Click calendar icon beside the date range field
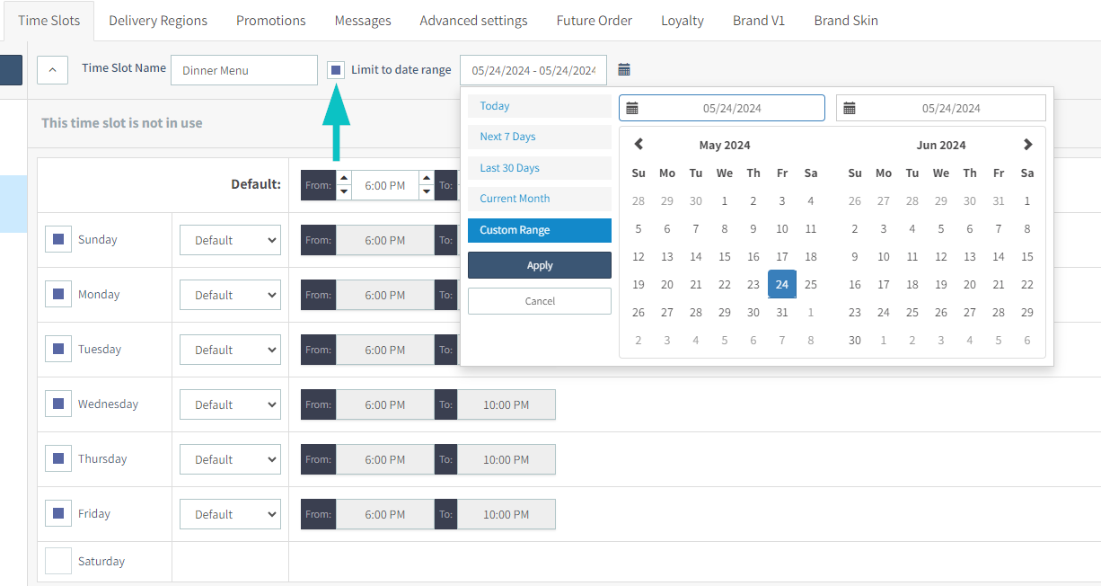 click(x=624, y=70)
